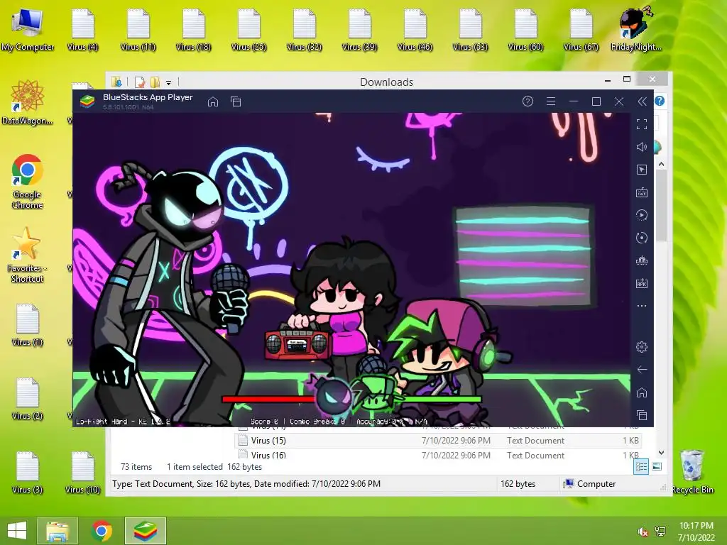Open network tray icon
The height and width of the screenshot is (545, 727).
click(x=660, y=532)
